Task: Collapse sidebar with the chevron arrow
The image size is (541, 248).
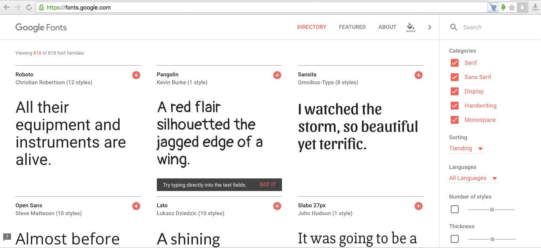Action: tap(430, 27)
